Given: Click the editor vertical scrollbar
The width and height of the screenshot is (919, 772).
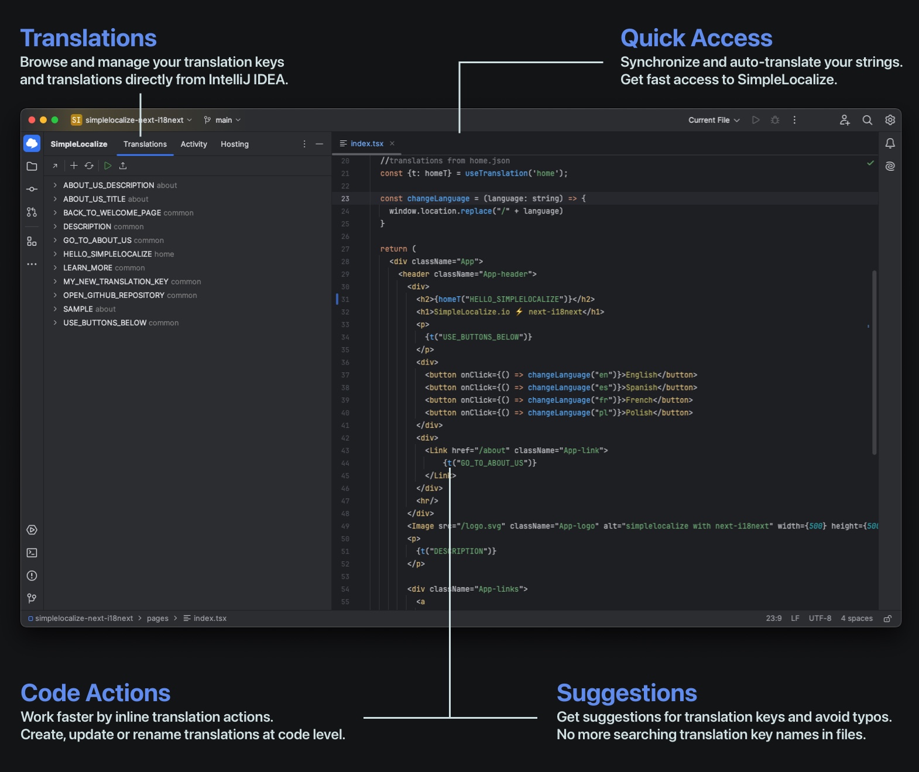Looking at the screenshot, I should (x=874, y=363).
